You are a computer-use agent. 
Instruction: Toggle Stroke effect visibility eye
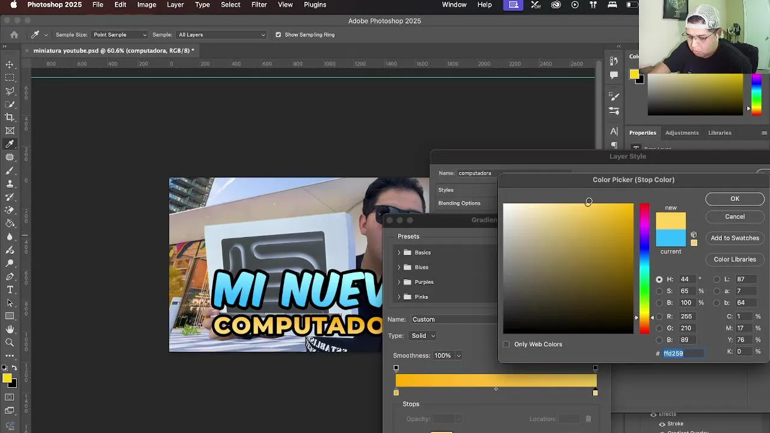click(662, 423)
